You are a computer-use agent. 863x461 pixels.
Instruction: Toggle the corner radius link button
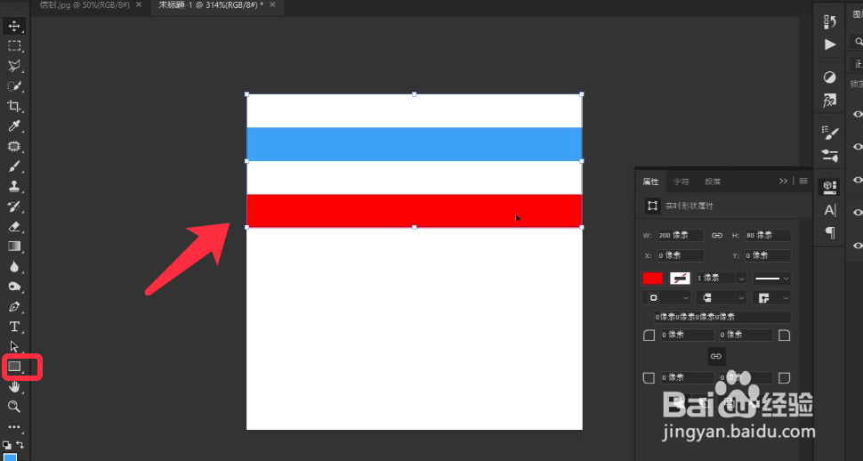(716, 356)
